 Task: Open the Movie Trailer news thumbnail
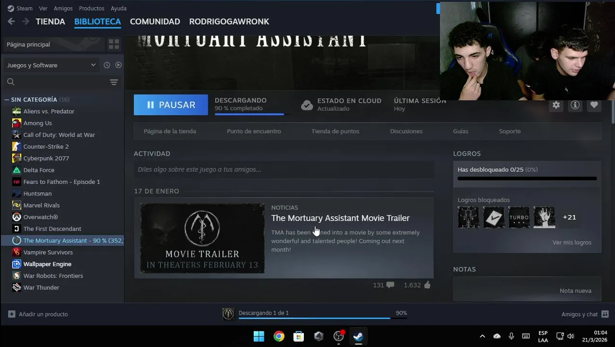point(202,238)
